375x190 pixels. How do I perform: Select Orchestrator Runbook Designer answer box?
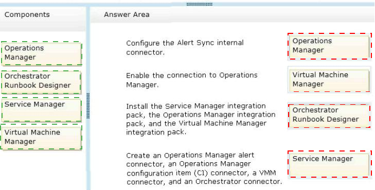pos(329,116)
